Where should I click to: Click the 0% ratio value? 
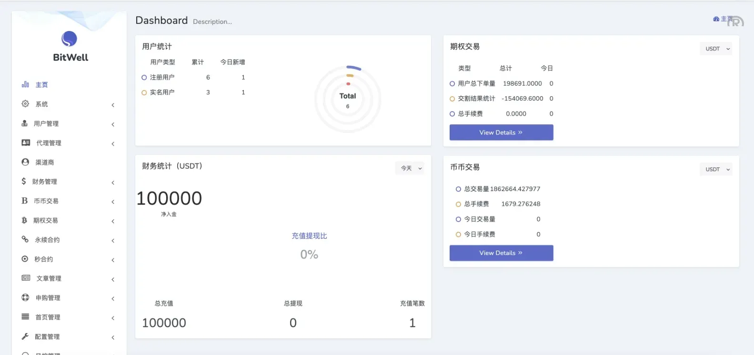pos(309,254)
